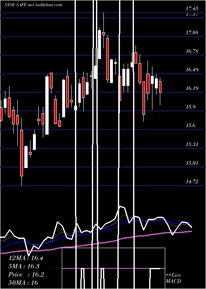Click the Price : 16.2 readout
The width and height of the screenshot is (206, 289).
[26, 275]
